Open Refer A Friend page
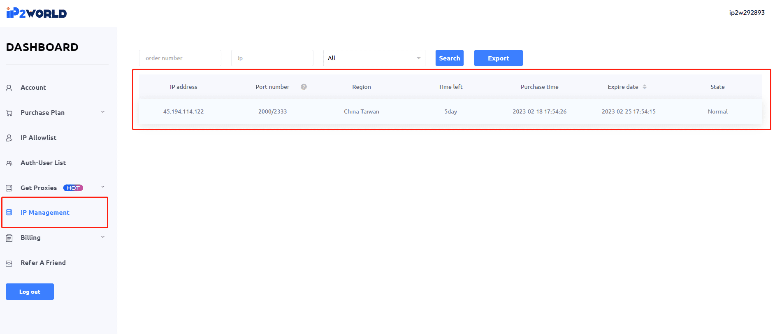The height and width of the screenshot is (334, 782). [43, 263]
